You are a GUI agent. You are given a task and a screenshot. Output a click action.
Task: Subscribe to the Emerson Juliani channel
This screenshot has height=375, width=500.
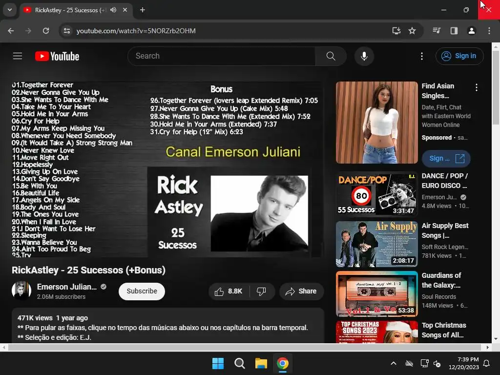(x=142, y=291)
